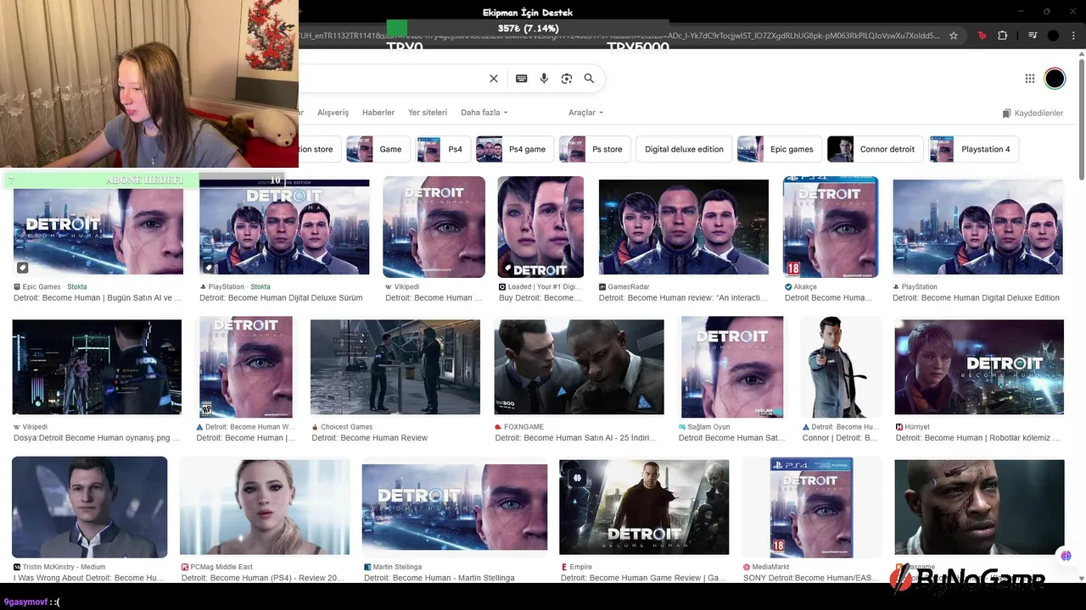Open the MediaMarkt SONY PS4 image
Image resolution: width=1086 pixels, height=610 pixels.
click(812, 507)
